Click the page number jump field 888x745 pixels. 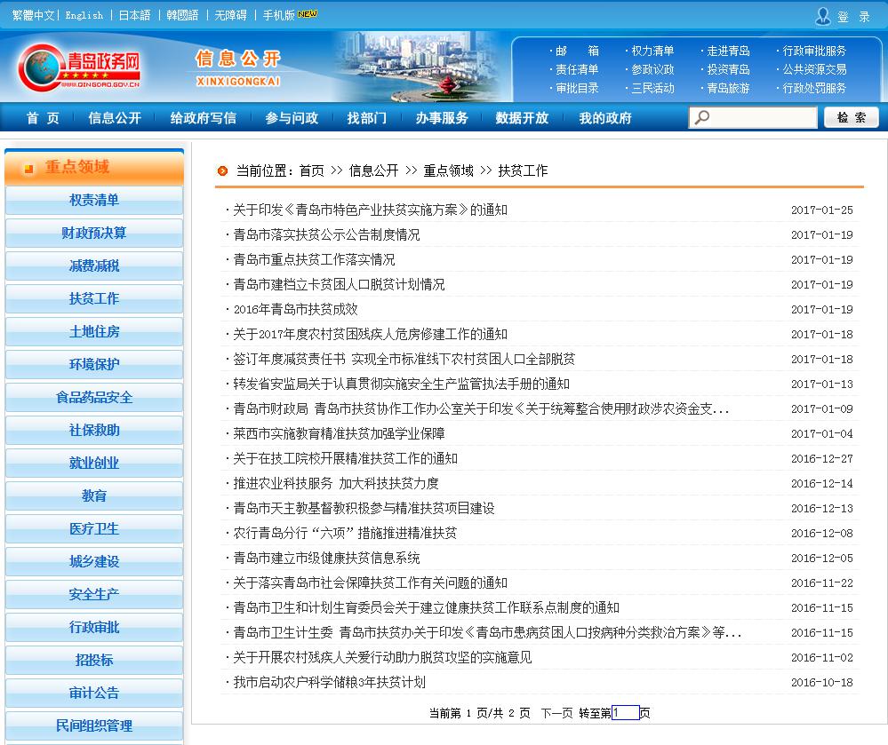pos(625,712)
